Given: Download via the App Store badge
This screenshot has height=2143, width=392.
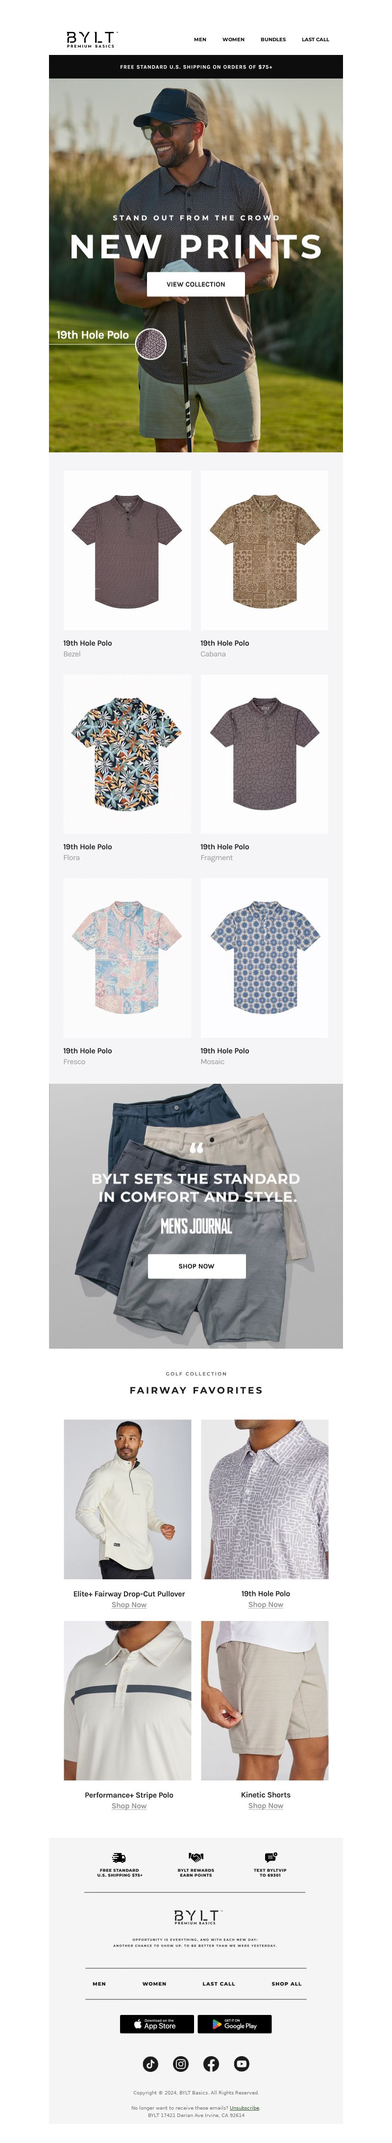Looking at the screenshot, I should pyautogui.click(x=157, y=2024).
